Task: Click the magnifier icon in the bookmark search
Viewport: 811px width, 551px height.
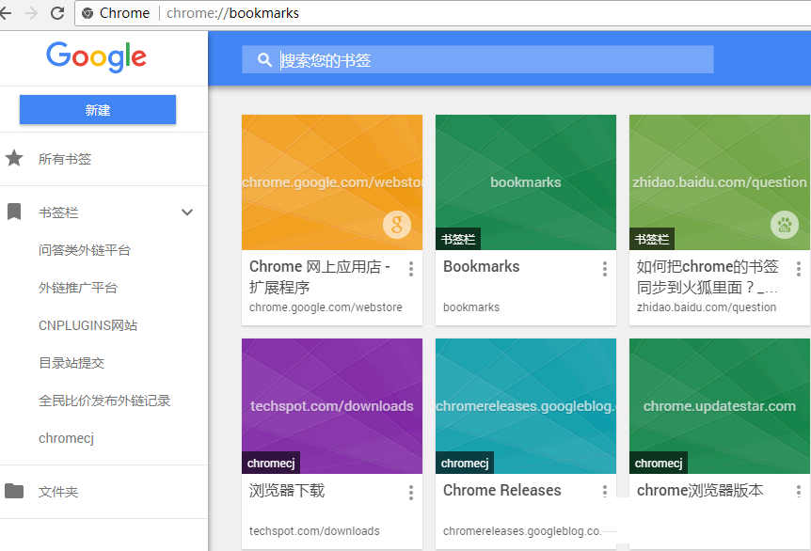Action: (264, 60)
